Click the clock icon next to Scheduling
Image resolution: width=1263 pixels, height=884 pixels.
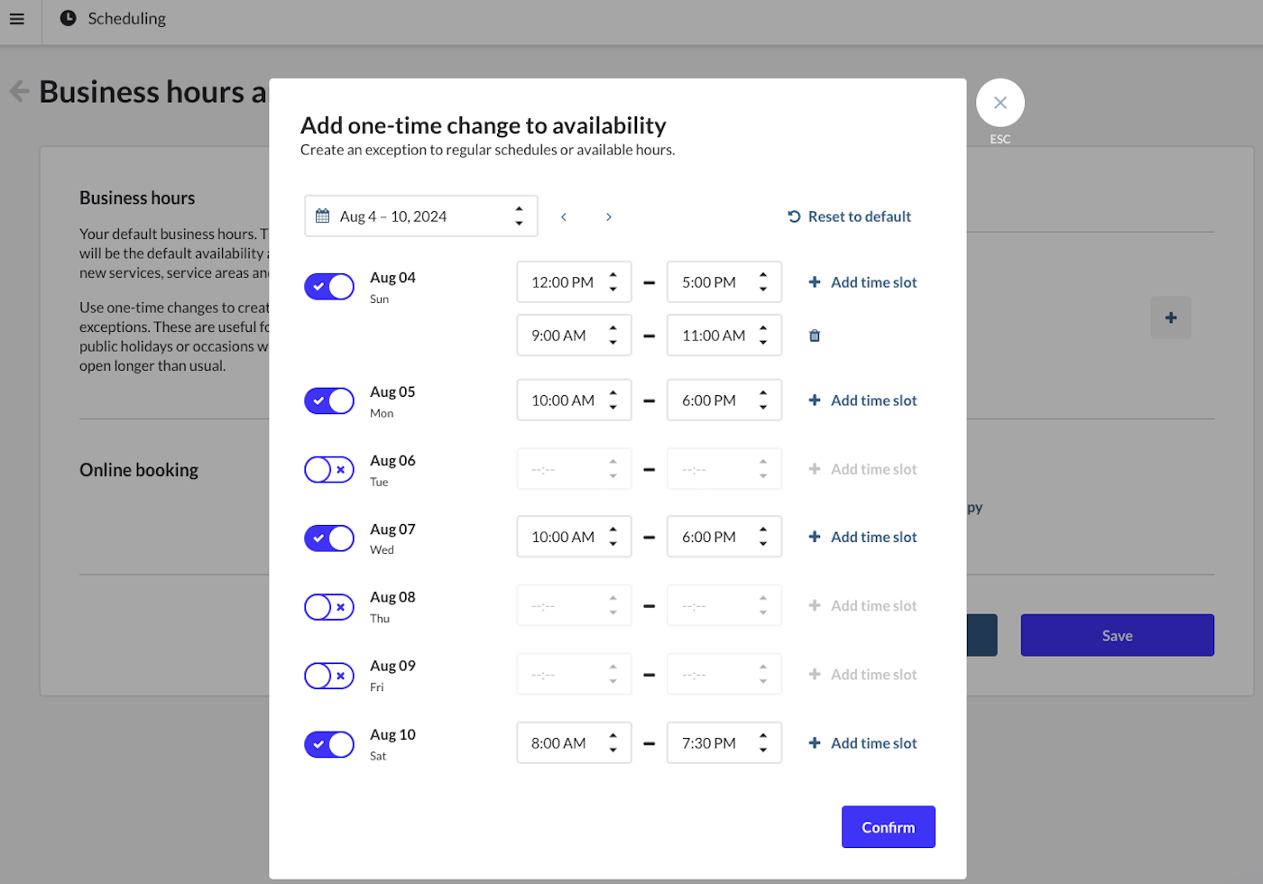tap(68, 18)
